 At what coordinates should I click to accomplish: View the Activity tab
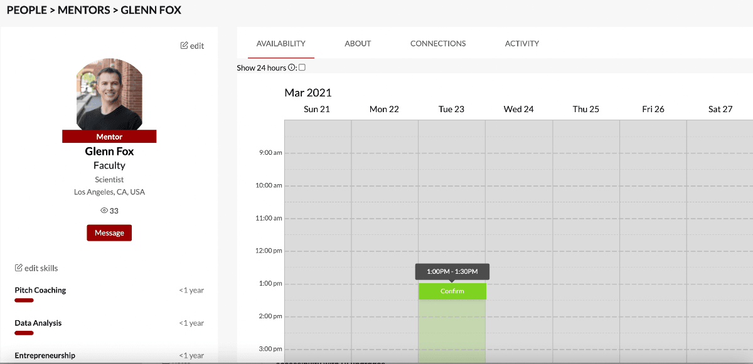(522, 44)
